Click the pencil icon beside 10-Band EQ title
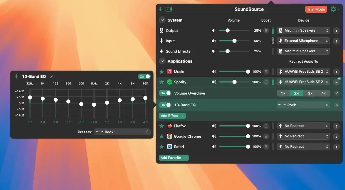 point(52,76)
